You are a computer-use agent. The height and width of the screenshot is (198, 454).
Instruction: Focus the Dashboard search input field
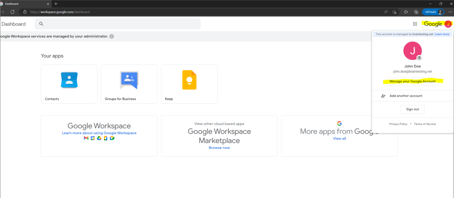(117, 24)
